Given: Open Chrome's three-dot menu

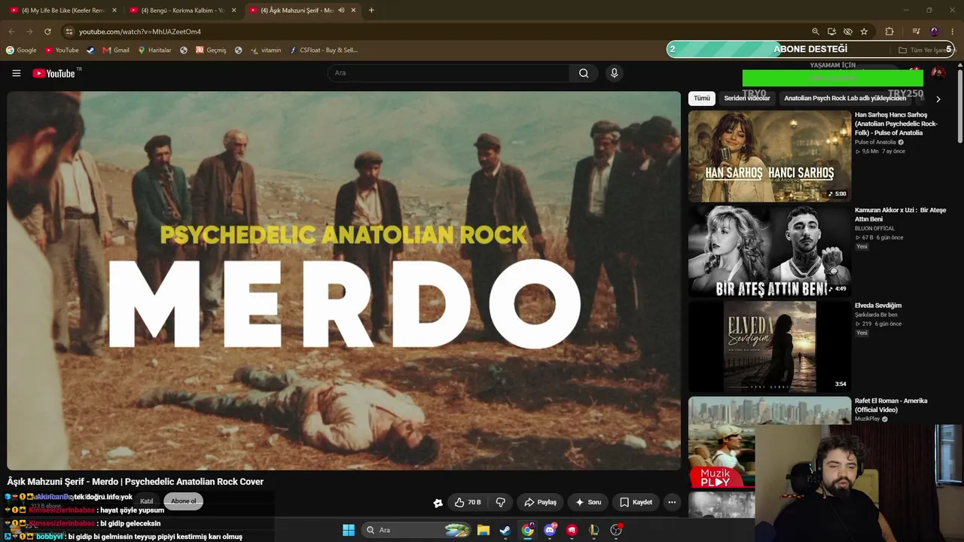Looking at the screenshot, I should pos(953,32).
